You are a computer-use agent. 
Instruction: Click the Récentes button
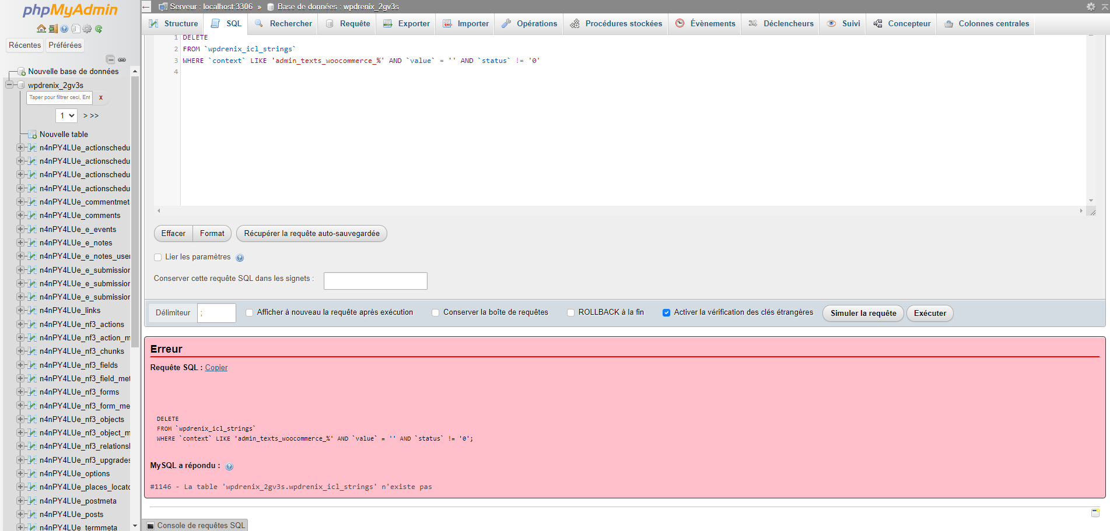point(25,45)
